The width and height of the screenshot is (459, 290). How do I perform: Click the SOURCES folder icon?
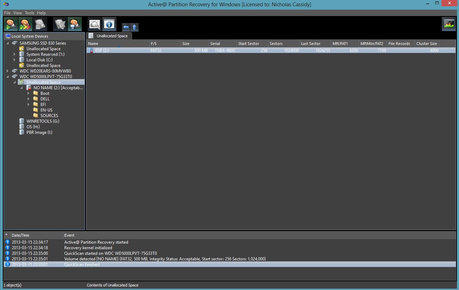(36, 116)
